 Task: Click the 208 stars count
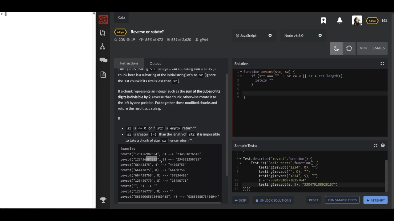pyautogui.click(x=119, y=40)
